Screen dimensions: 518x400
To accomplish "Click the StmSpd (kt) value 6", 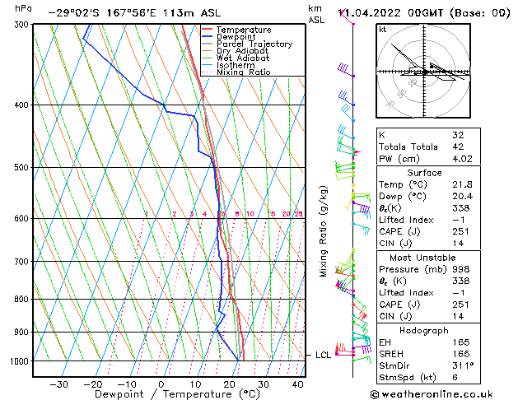I will pyautogui.click(x=455, y=377).
